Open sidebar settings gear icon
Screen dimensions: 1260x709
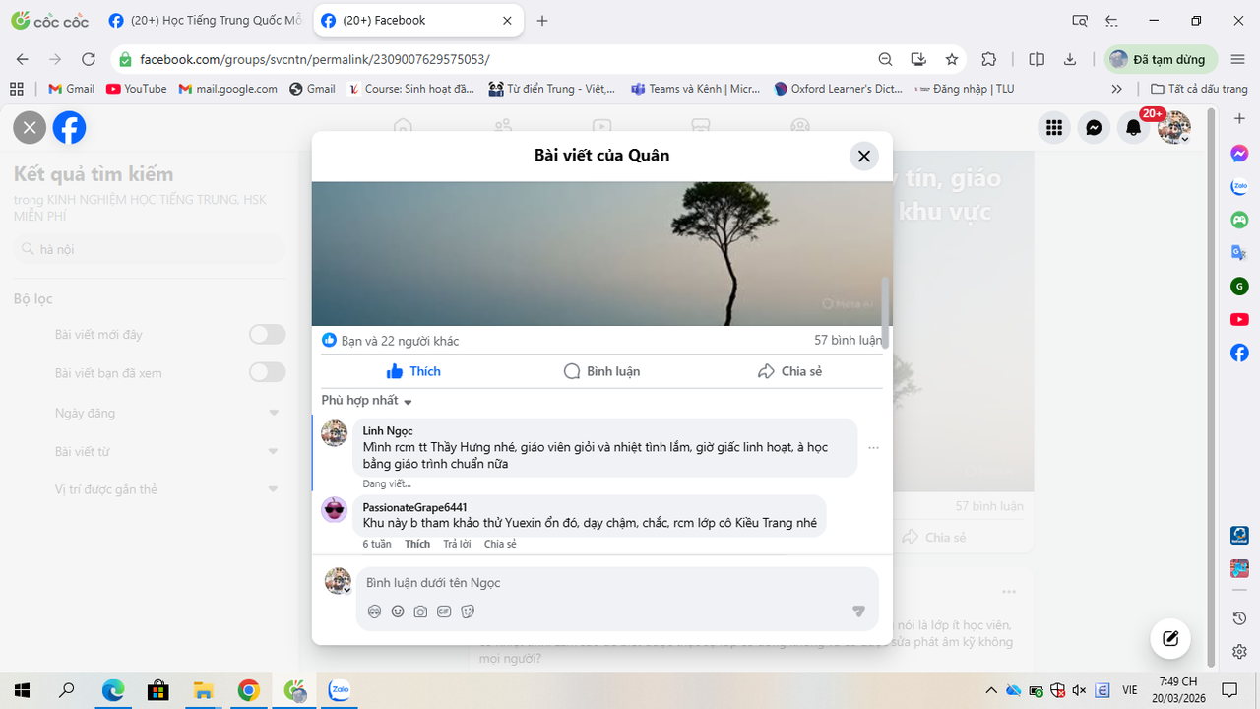(1239, 652)
